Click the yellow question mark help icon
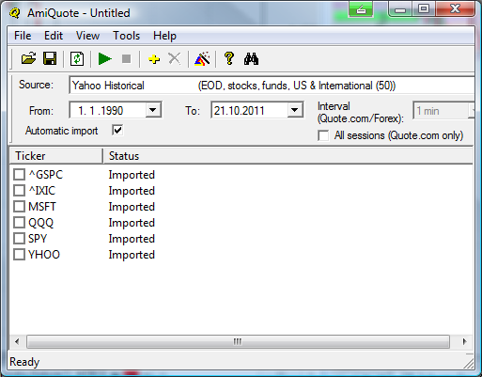 [x=229, y=58]
